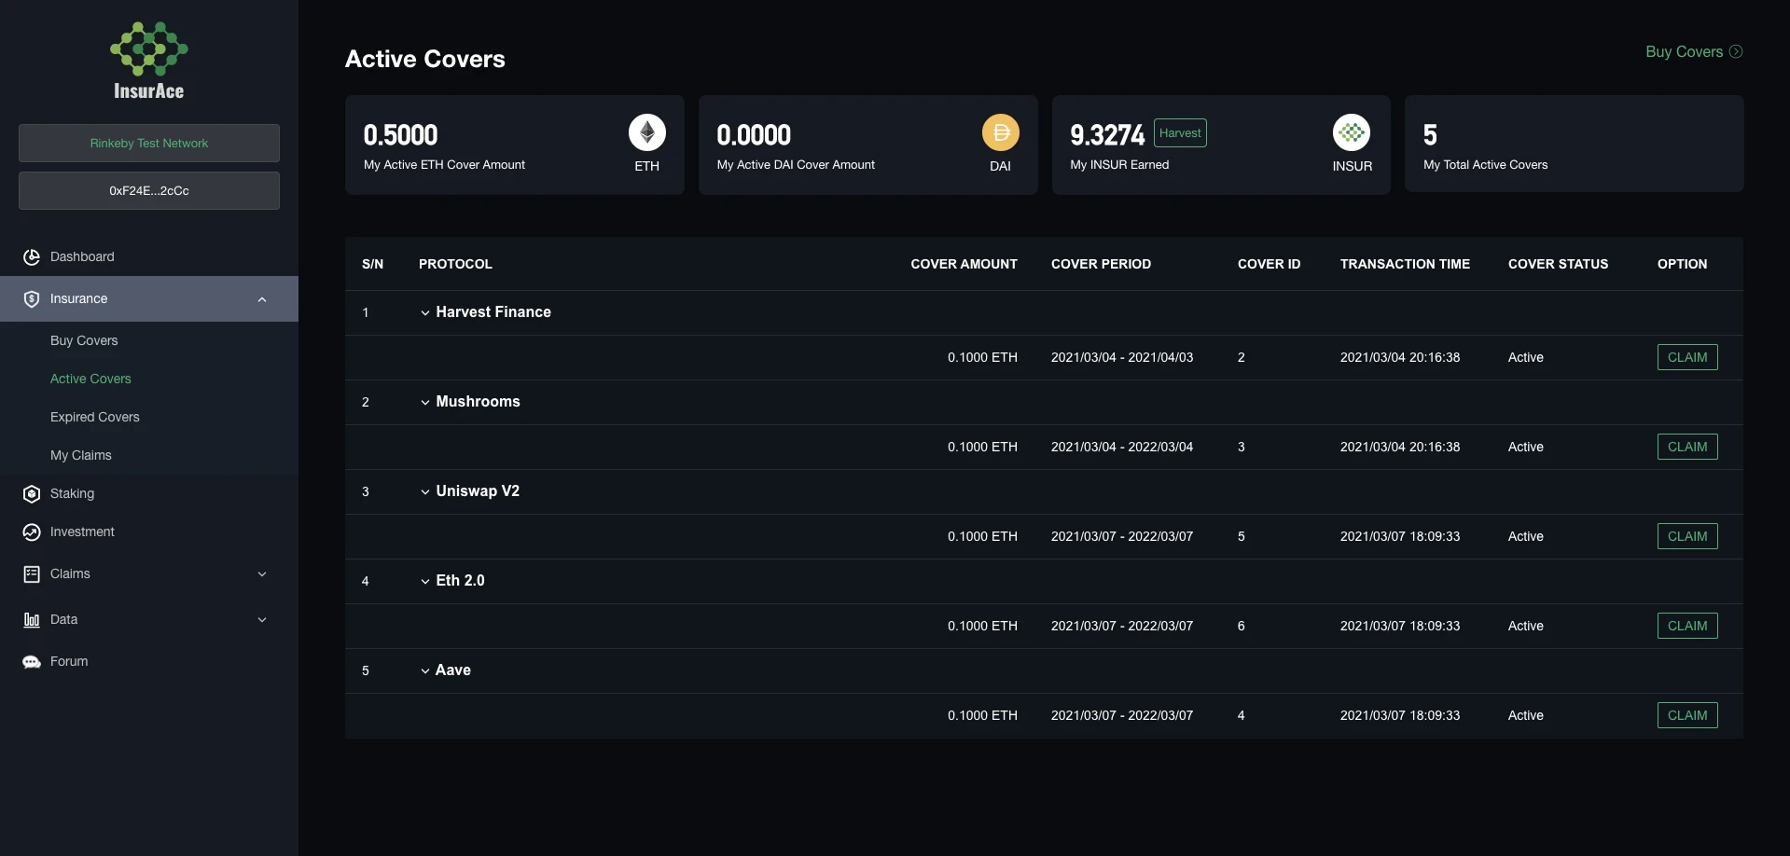Screen dimensions: 1790x856
Task: Click the ETH coin icon
Action: 647,132
